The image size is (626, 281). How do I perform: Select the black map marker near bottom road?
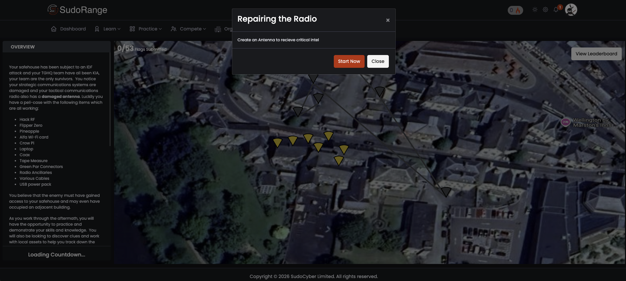pyautogui.click(x=446, y=192)
